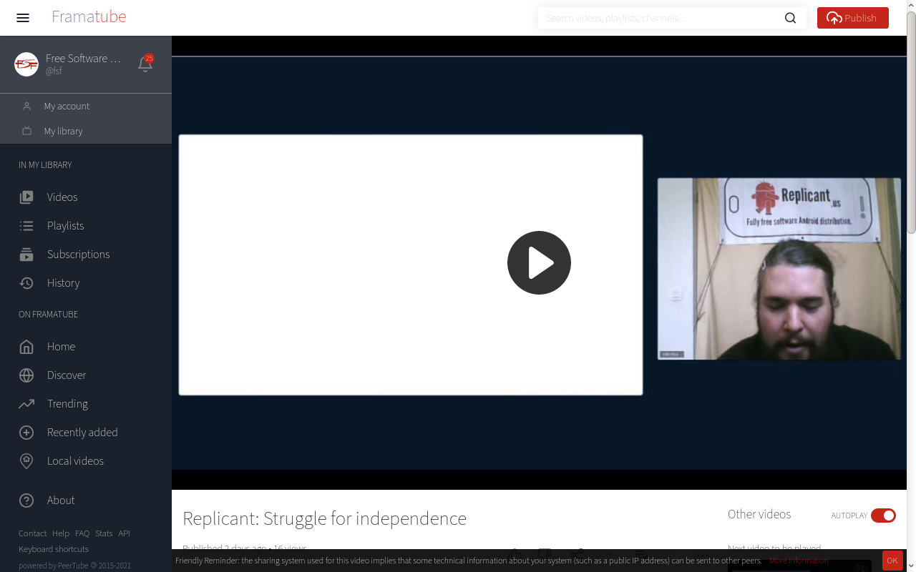Dismiss the reminder with OK button
This screenshot has height=572, width=916.
pos(892,561)
